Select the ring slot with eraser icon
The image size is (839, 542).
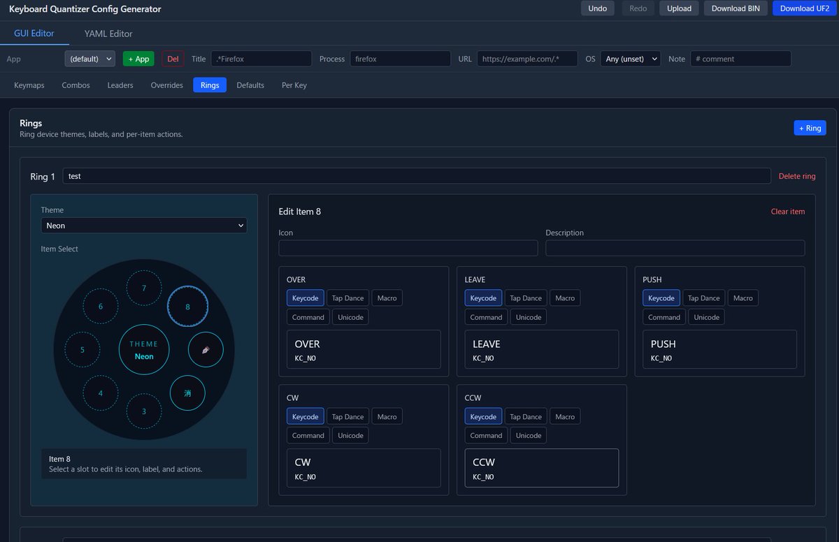coord(206,350)
